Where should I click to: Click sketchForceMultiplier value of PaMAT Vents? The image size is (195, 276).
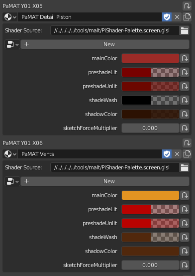point(150,265)
